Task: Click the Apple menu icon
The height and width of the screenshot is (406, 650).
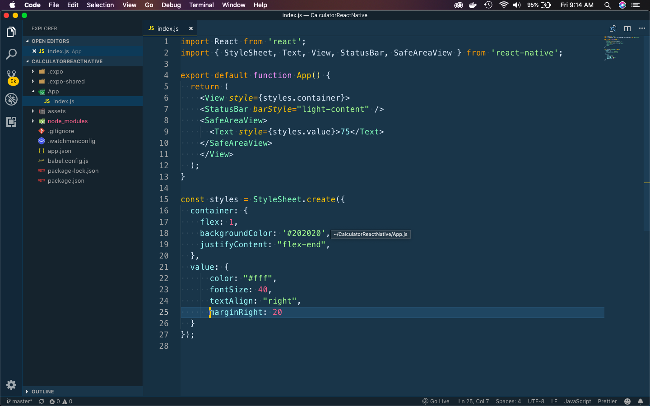Action: tap(12, 5)
